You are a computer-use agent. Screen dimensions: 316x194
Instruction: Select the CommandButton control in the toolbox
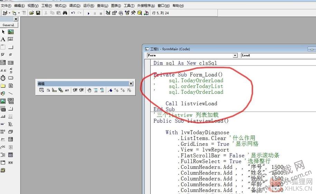(11, 47)
